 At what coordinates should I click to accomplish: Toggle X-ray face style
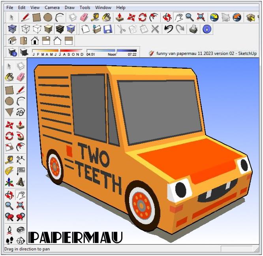(x=13, y=29)
